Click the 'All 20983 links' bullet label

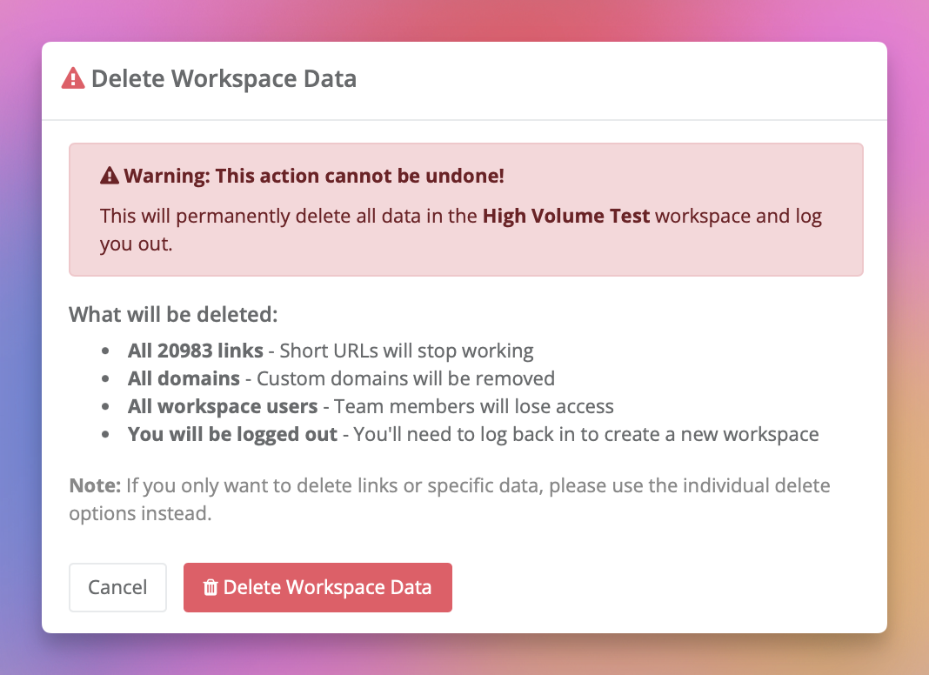pyautogui.click(x=195, y=351)
